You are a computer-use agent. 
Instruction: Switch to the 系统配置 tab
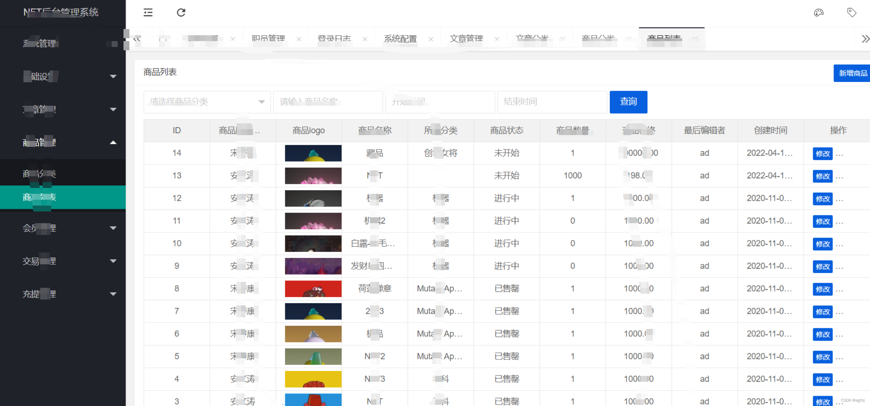[x=400, y=39]
